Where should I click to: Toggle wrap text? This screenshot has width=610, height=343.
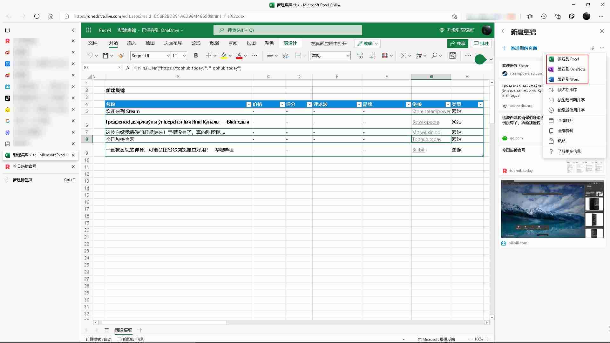(x=286, y=56)
